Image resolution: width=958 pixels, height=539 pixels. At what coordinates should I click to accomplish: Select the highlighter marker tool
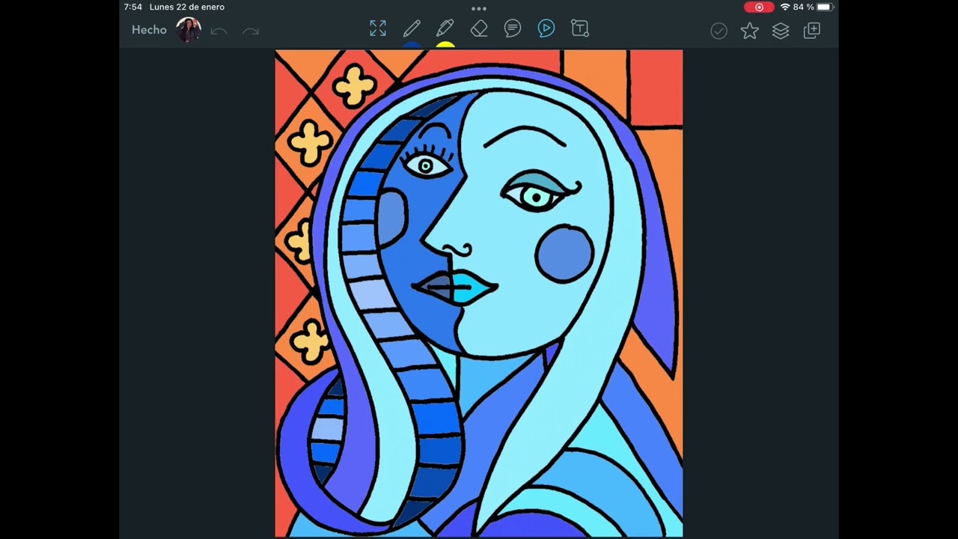445,28
